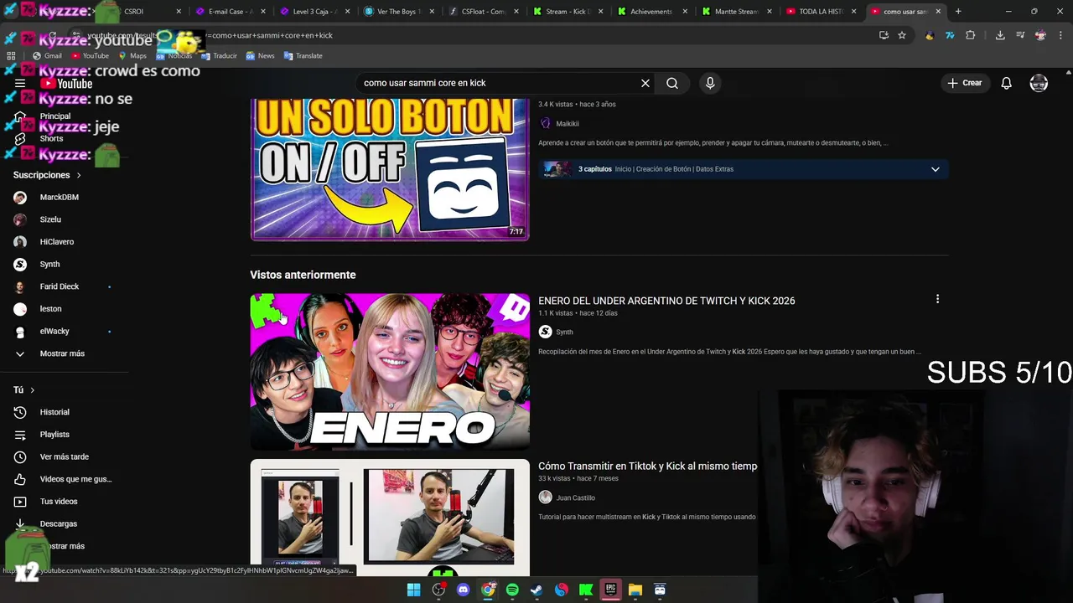This screenshot has height=603, width=1073.
Task: Open the YouTube account avatar menu
Action: [1039, 83]
